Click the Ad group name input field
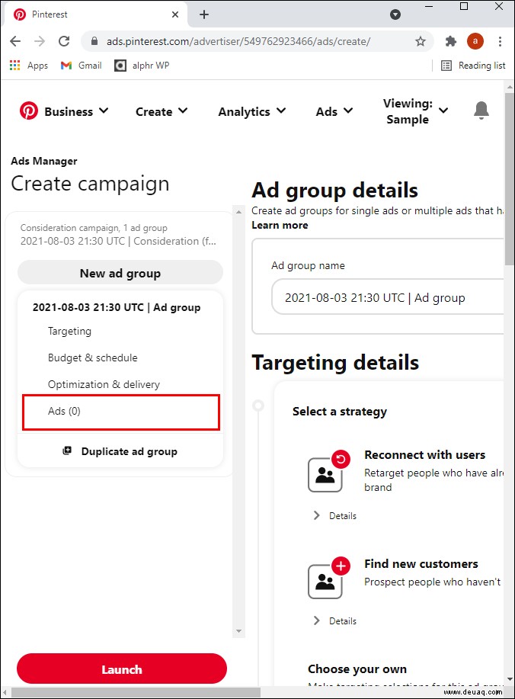The image size is (515, 699). point(388,297)
